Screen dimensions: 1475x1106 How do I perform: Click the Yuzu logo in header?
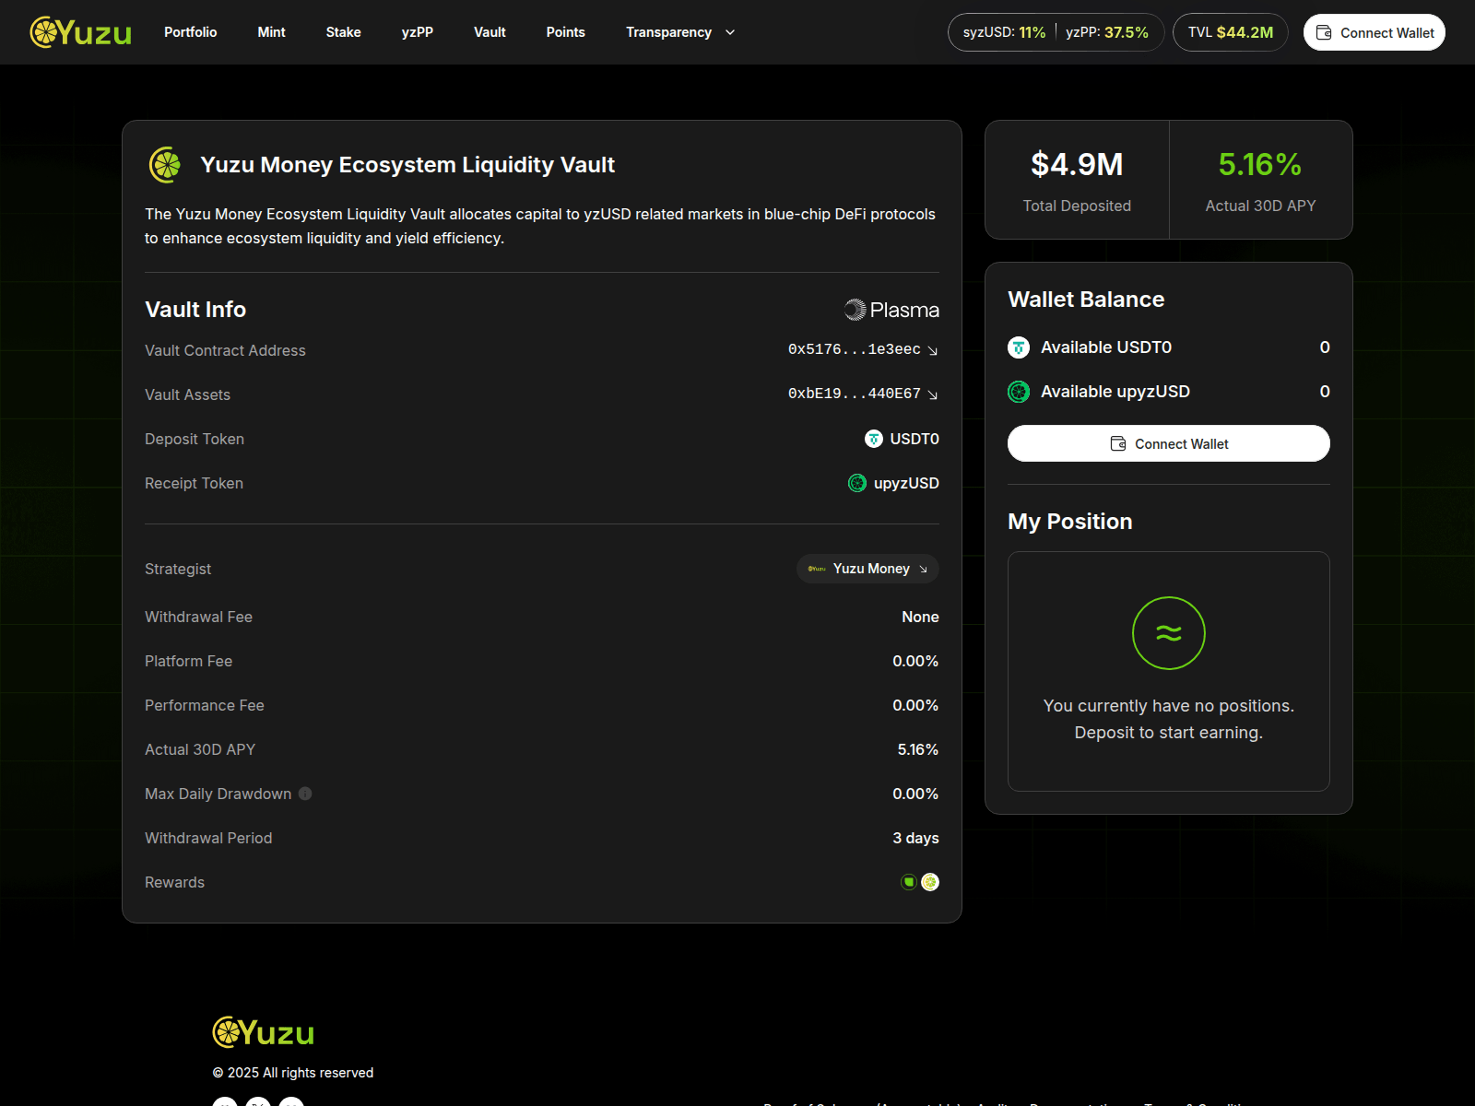click(x=81, y=32)
